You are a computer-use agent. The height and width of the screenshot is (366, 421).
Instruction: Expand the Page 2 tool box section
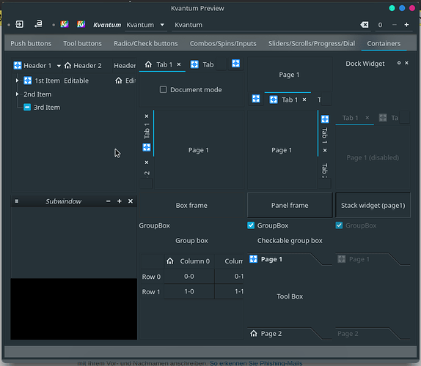pyautogui.click(x=290, y=334)
